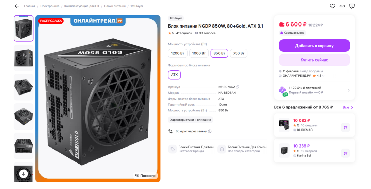The height and width of the screenshot is (189, 371).
Task: Copy product link via chain icon
Action: pyautogui.click(x=342, y=6)
